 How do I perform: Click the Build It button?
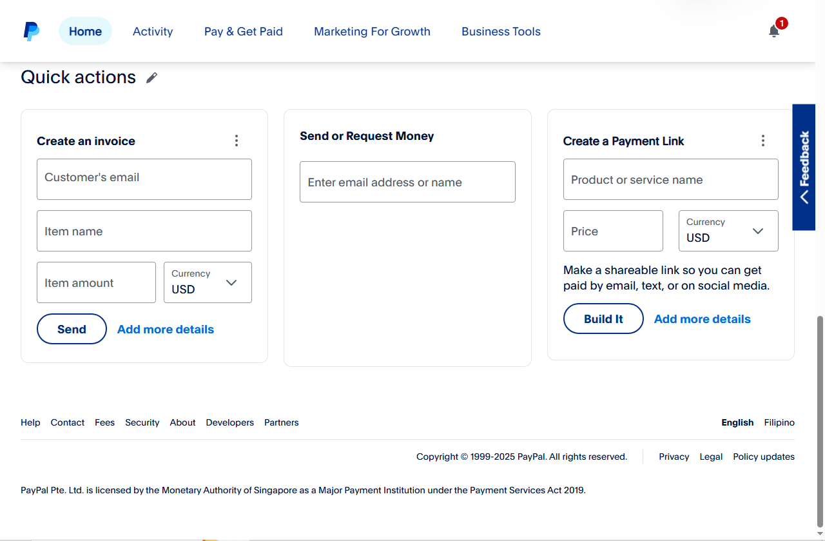603,319
